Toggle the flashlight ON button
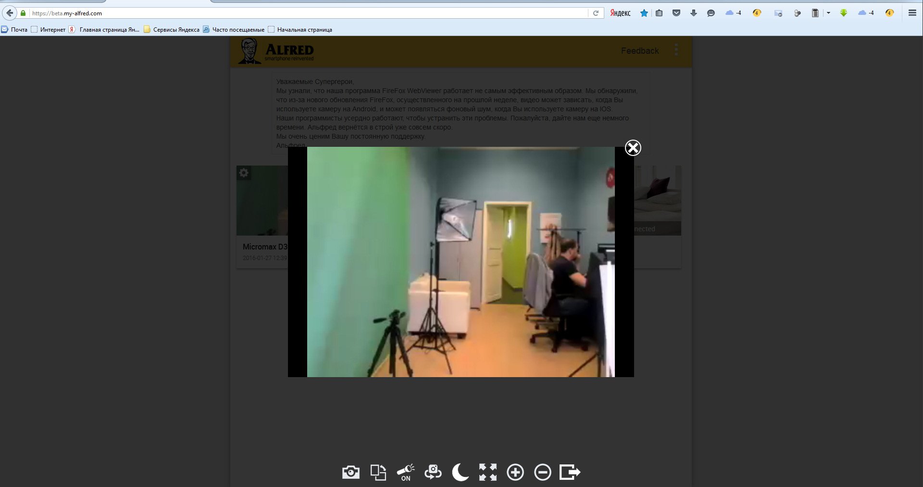The width and height of the screenshot is (923, 487). point(406,473)
